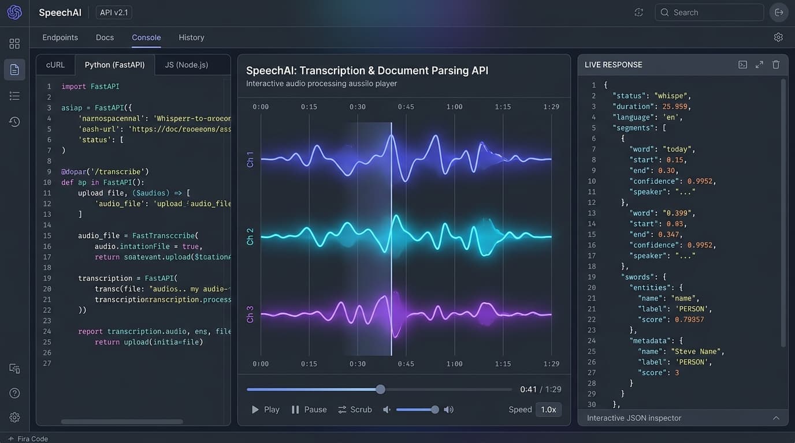This screenshot has height=443, width=795.
Task: Click the volume slider handle
Action: [x=434, y=410]
